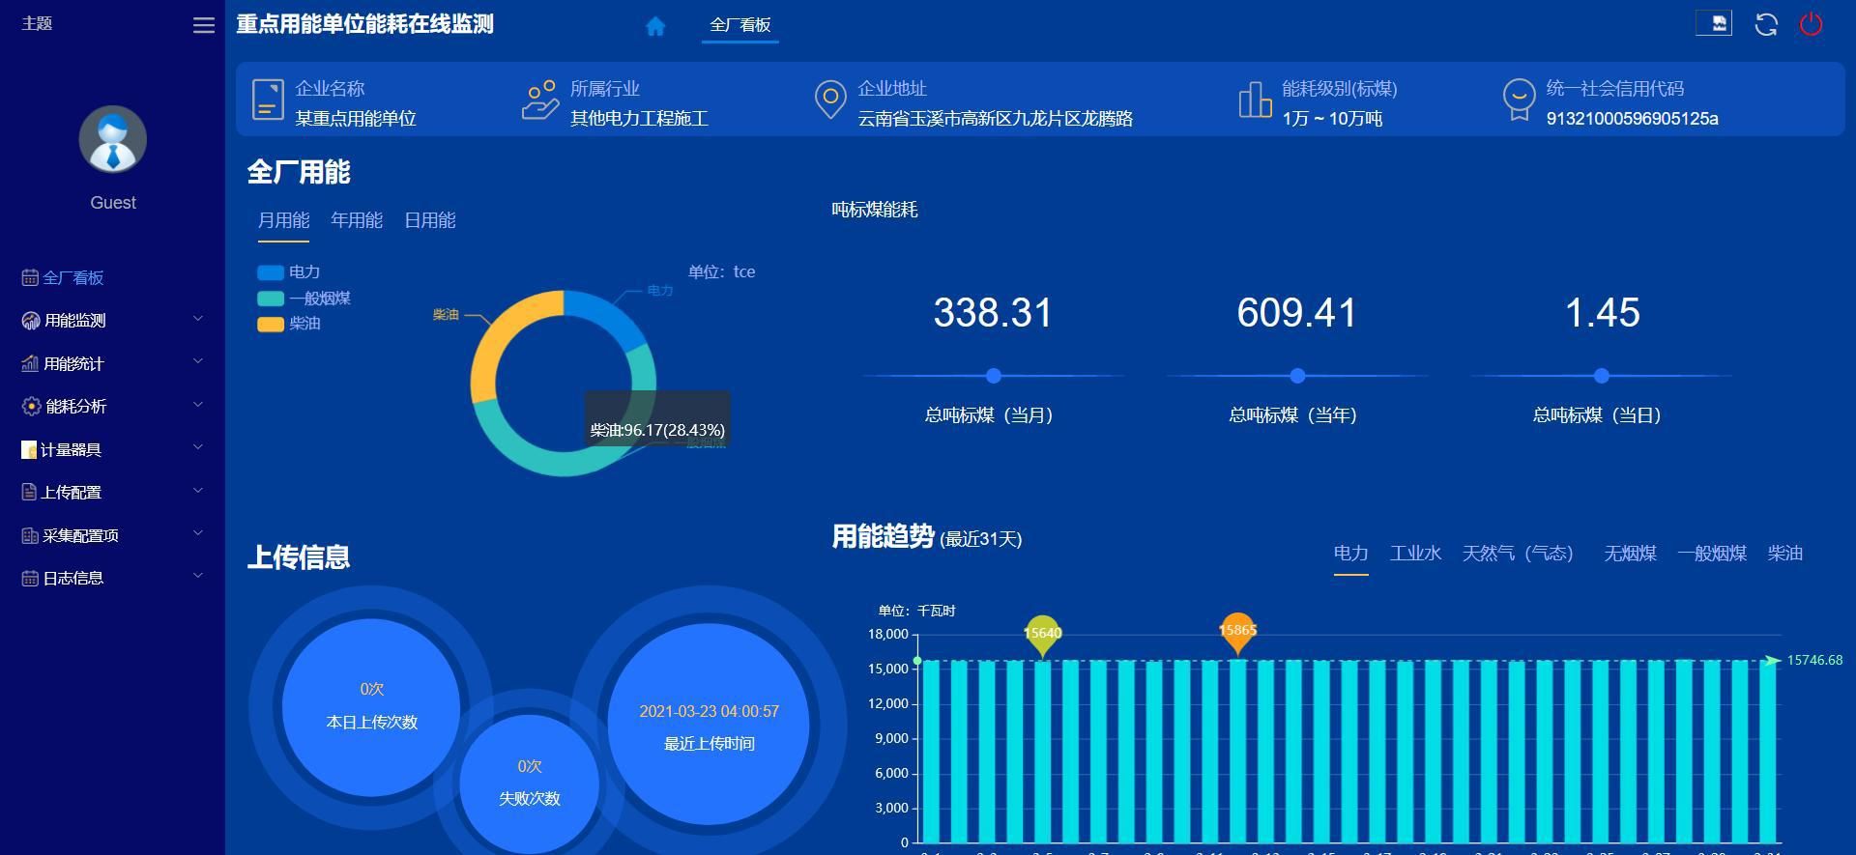Click the 能耗分析 gear icon
Screen dimensions: 1856x855
coord(31,407)
